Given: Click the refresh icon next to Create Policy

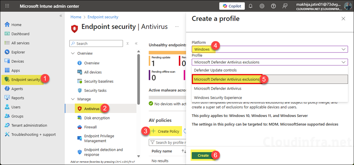Looking at the screenshot, I should (185, 131).
